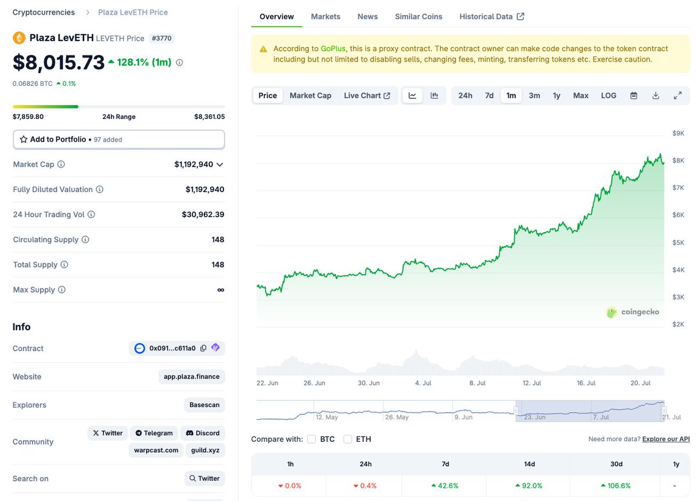Select the 24h chart range

click(465, 95)
